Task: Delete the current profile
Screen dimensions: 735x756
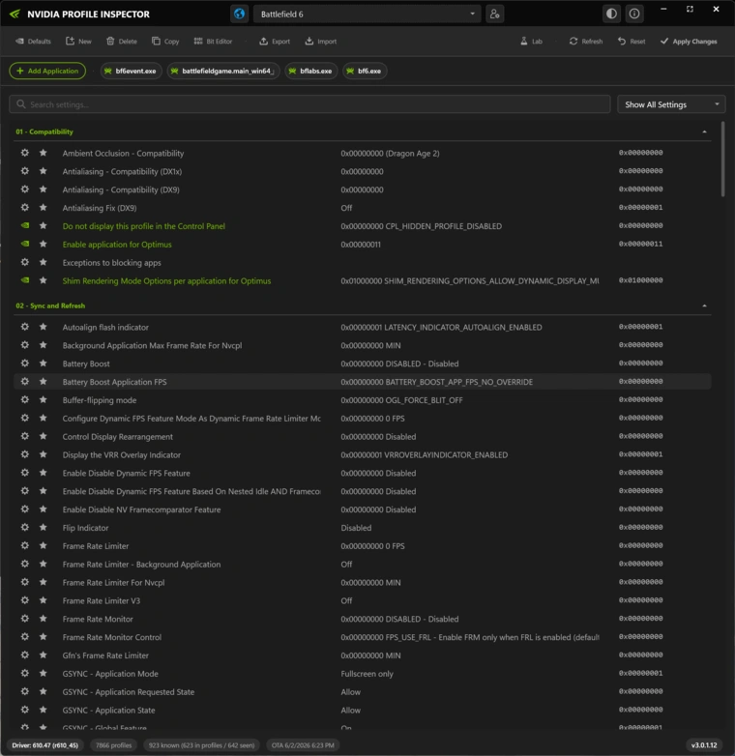Action: coord(122,42)
